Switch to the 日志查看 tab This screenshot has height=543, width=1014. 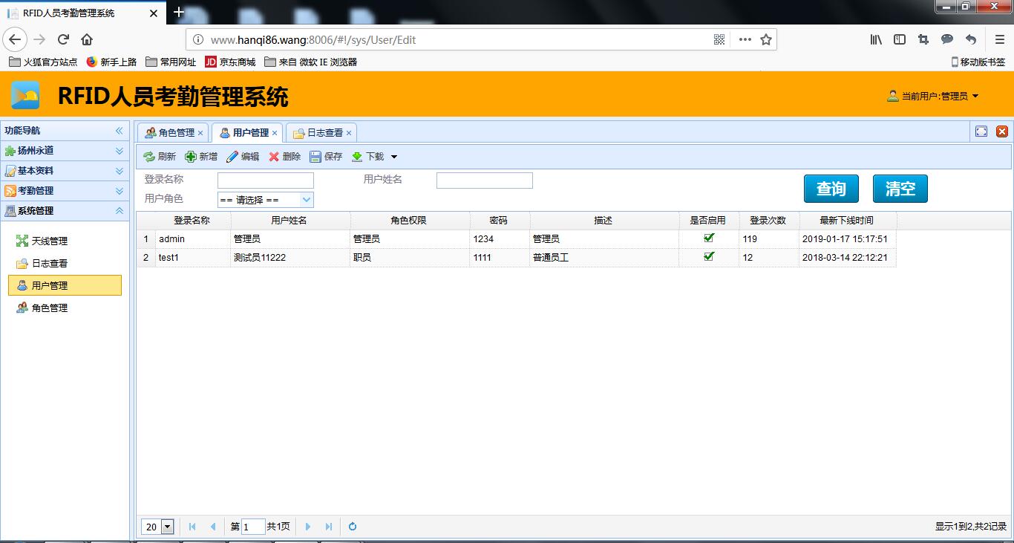click(319, 133)
